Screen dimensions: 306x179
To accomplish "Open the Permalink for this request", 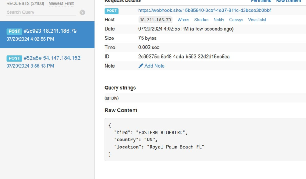I will 261,1.
